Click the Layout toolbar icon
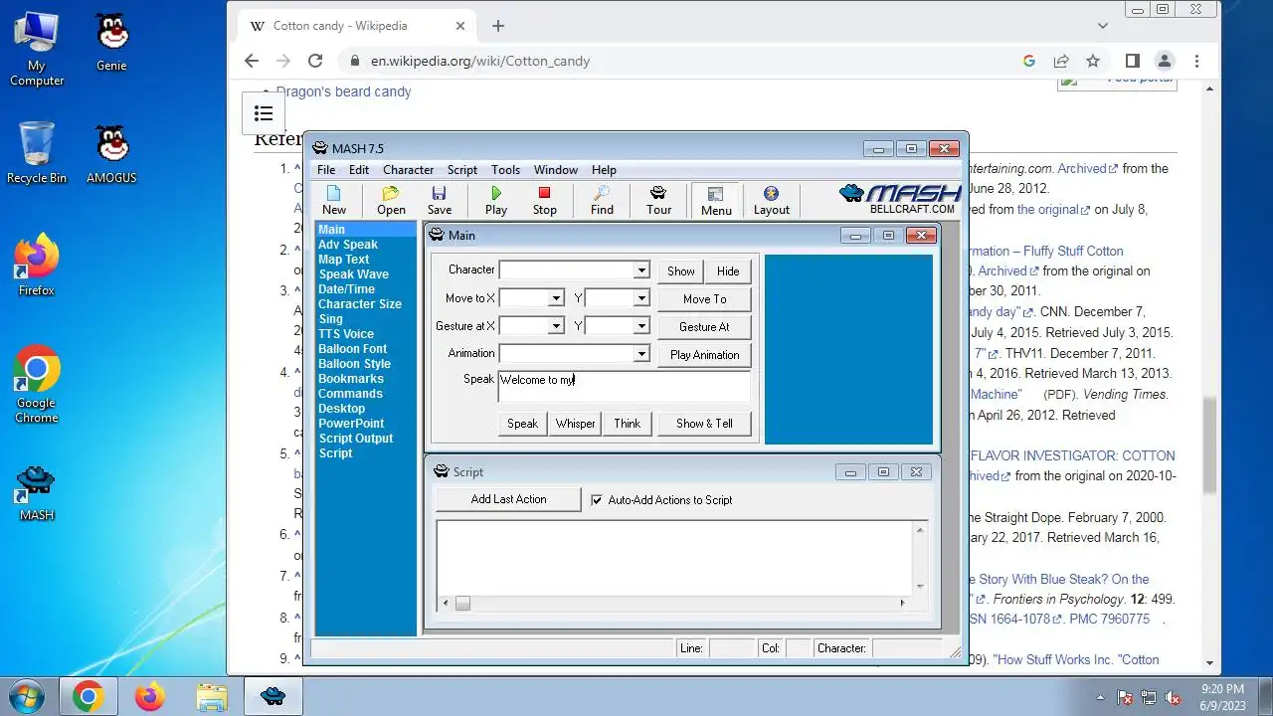 pyautogui.click(x=771, y=200)
